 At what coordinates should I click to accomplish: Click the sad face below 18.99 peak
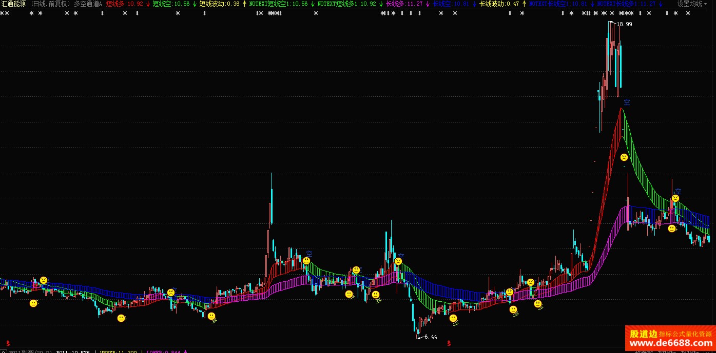coord(624,157)
